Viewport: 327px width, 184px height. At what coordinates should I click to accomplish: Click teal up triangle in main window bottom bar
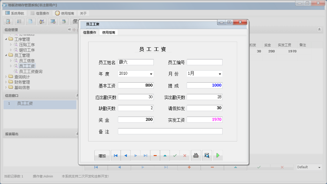point(236,167)
